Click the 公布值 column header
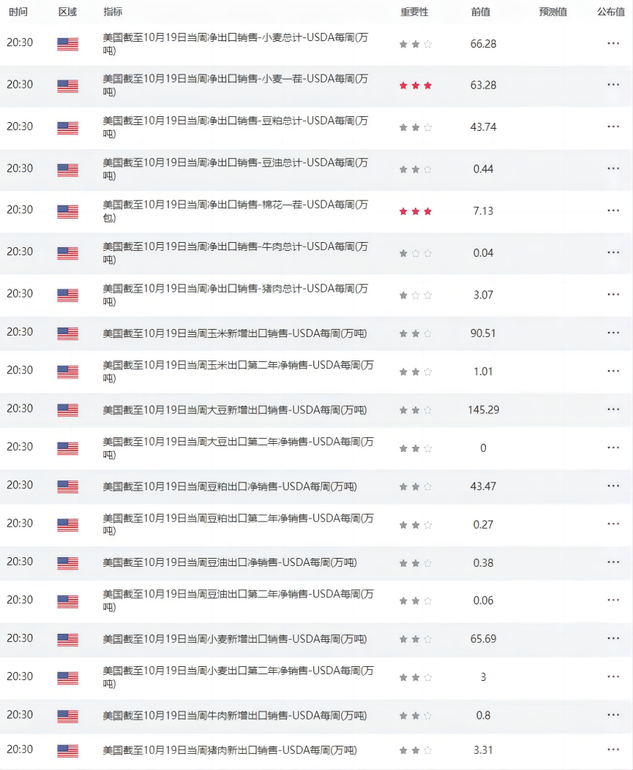Image resolution: width=633 pixels, height=770 pixels. point(611,12)
